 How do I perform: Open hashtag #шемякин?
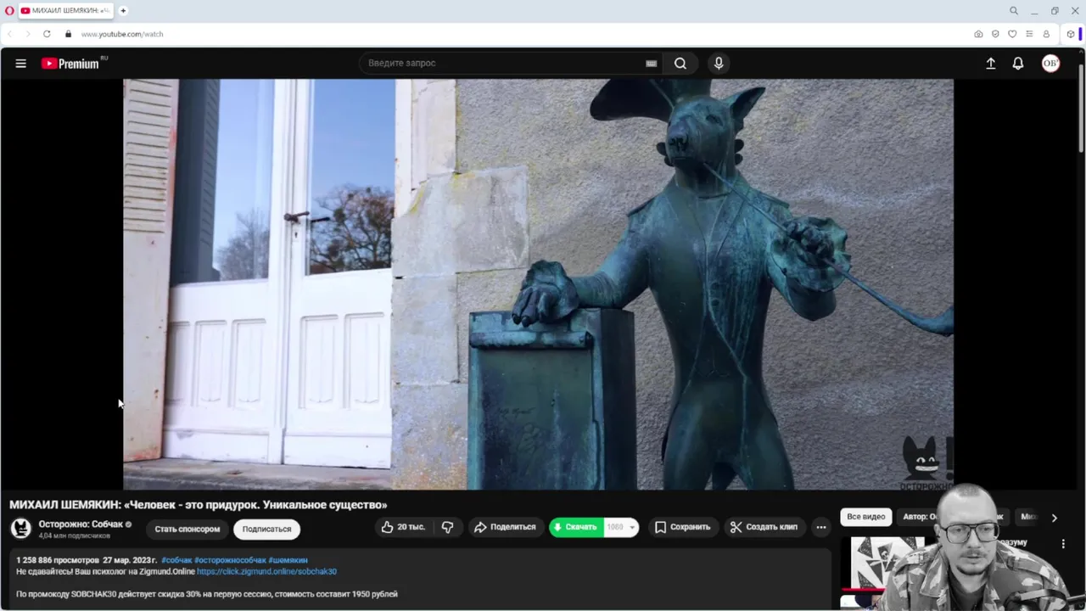(x=288, y=560)
